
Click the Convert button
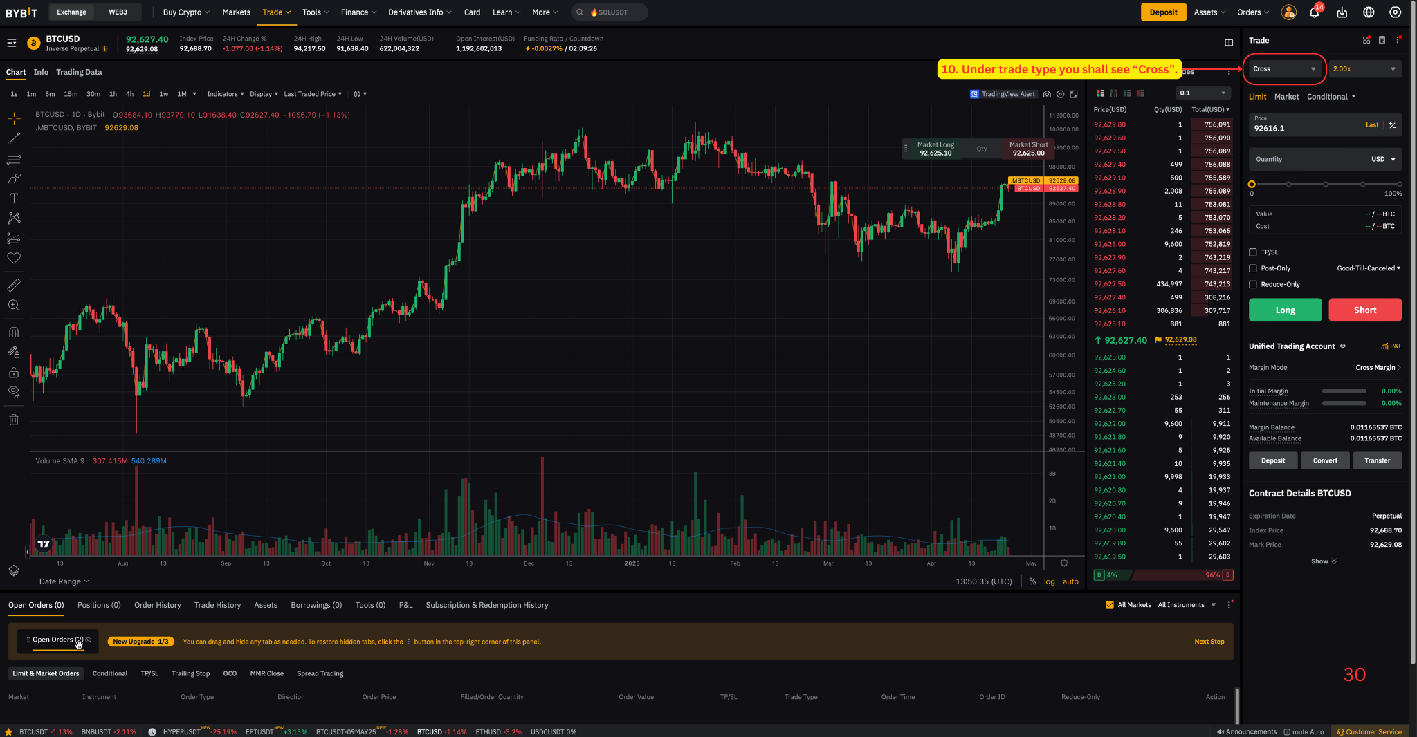[1325, 460]
